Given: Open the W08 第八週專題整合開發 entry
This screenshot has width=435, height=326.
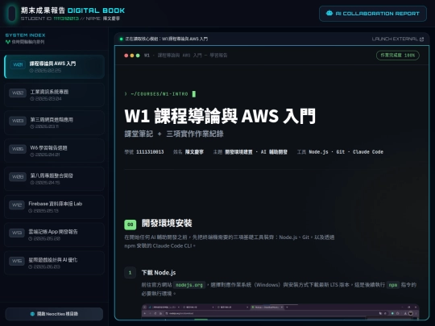Looking at the screenshot, I should click(54, 179).
